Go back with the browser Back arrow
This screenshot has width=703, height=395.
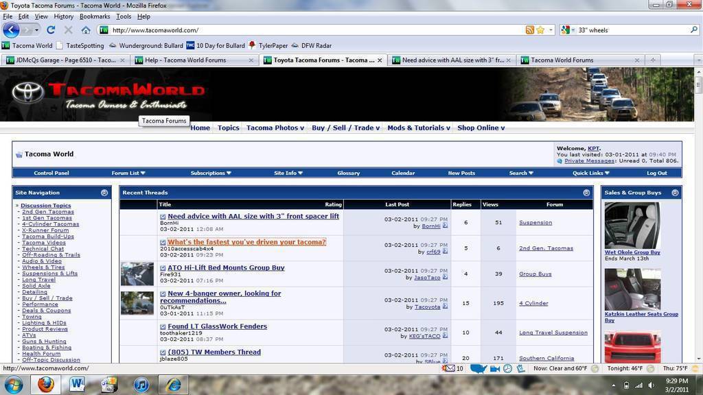click(11, 30)
